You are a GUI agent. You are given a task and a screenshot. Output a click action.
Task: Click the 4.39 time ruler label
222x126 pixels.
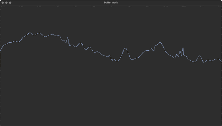[x=165, y=7]
